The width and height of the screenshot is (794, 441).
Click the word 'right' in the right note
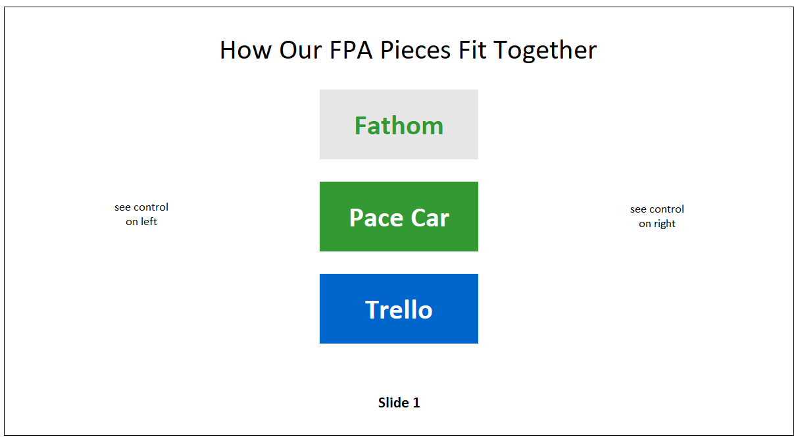tap(665, 224)
